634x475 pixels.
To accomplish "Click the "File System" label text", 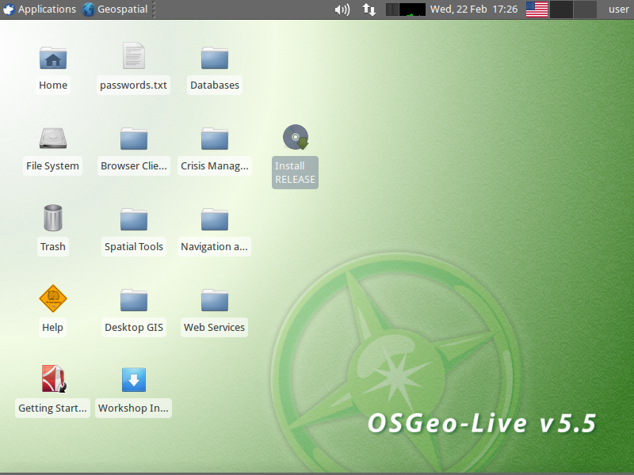I will [x=52, y=166].
